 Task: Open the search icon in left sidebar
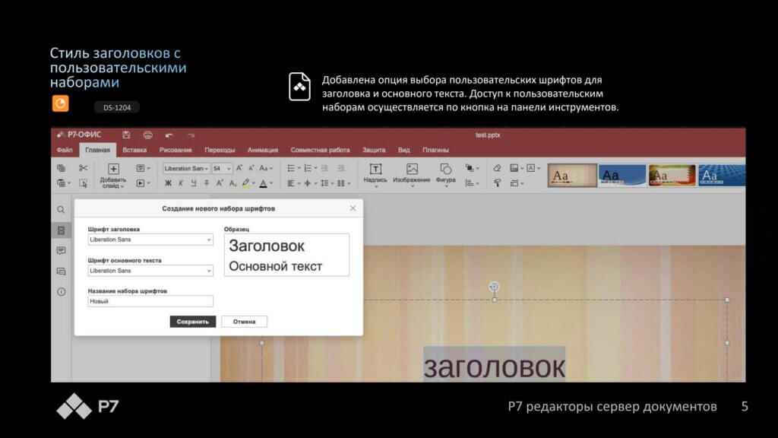(61, 209)
